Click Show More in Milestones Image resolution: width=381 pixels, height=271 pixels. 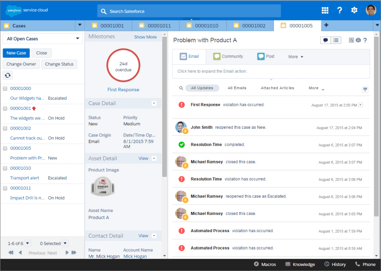point(145,37)
